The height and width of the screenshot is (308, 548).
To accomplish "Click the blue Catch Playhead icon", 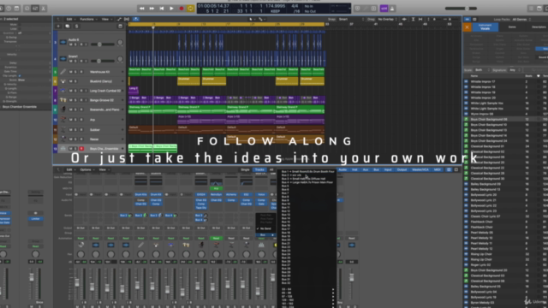I will point(136,19).
